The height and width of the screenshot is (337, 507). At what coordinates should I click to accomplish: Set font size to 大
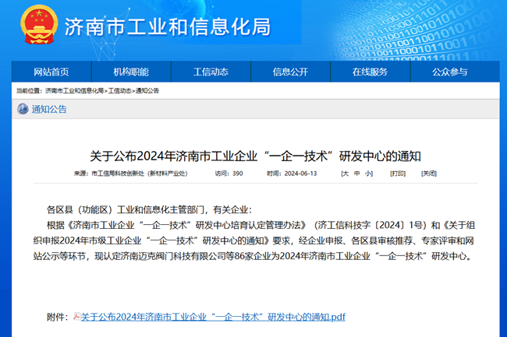click(x=345, y=174)
